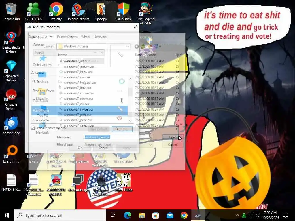The height and width of the screenshot is (221, 295).
Task: Click the Use Default button
Action: (99, 129)
